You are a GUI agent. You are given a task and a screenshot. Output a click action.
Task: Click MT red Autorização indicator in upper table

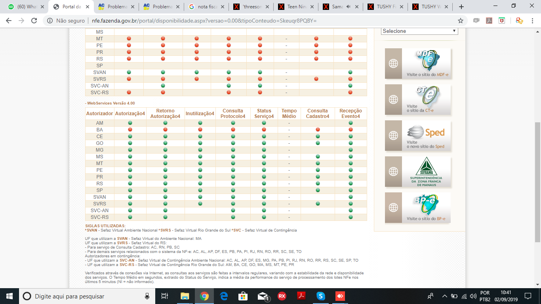click(x=129, y=38)
